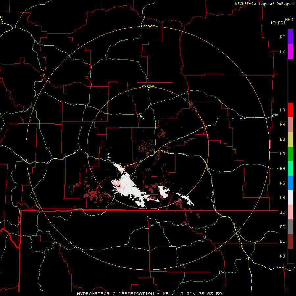Select the WS blue legend swatch
This screenshot has width=296, height=296.
[x=290, y=183]
